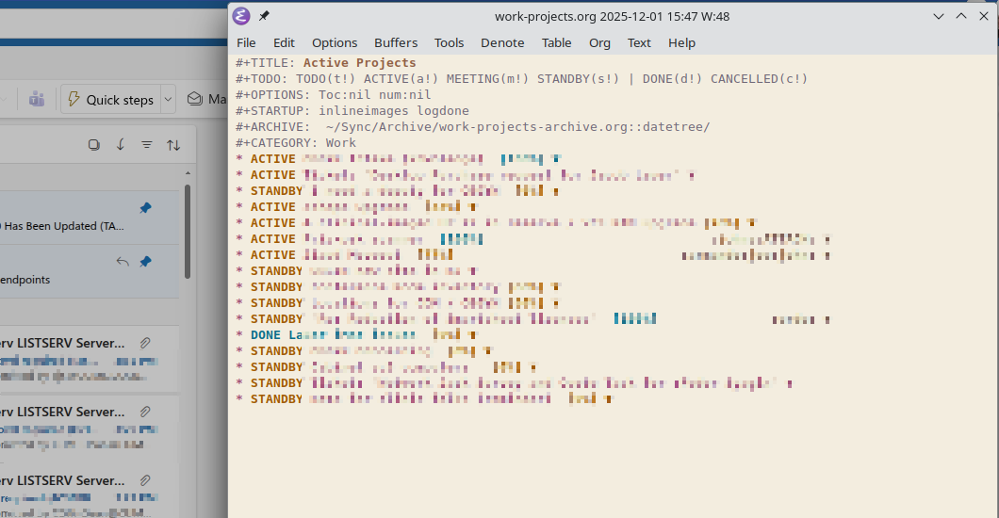Click 'TODO(t!)' in the #+TODO line
The height and width of the screenshot is (518, 999).
click(x=326, y=79)
